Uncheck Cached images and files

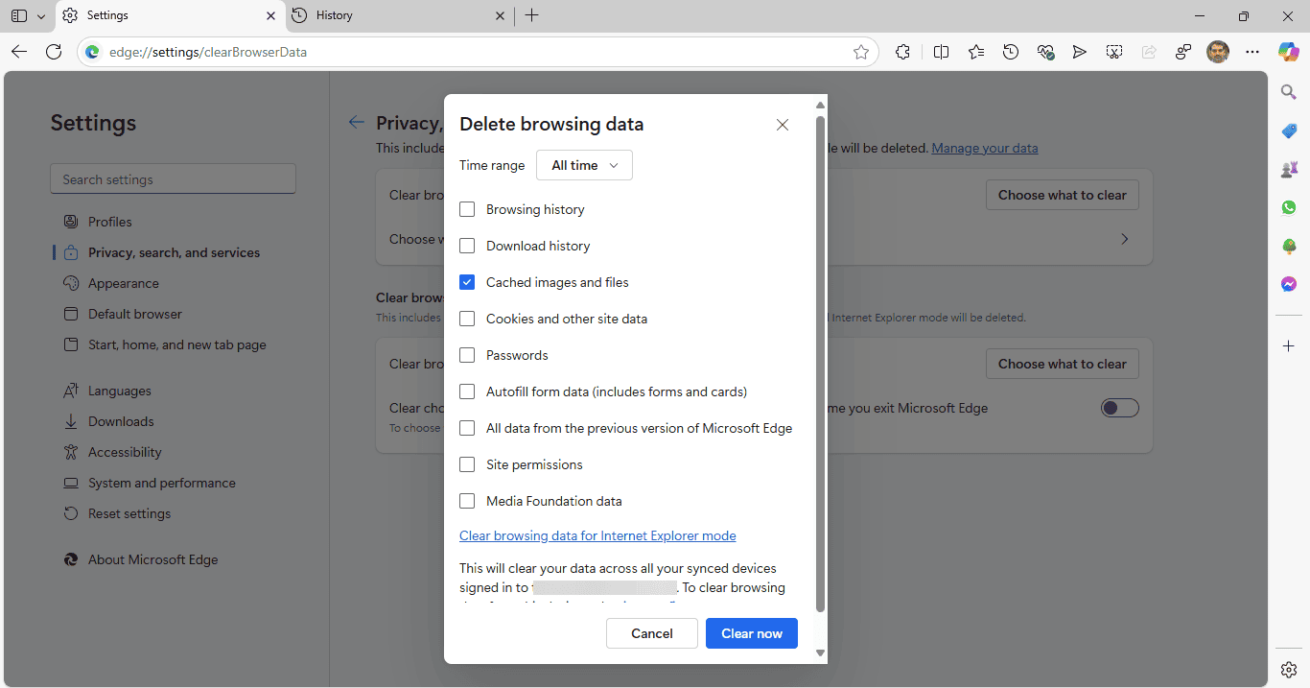pyautogui.click(x=467, y=282)
